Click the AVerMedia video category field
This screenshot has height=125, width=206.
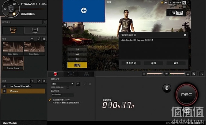(63, 95)
